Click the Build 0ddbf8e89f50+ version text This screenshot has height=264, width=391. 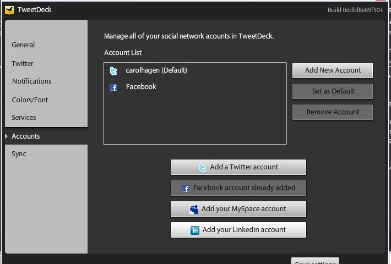pyautogui.click(x=355, y=10)
